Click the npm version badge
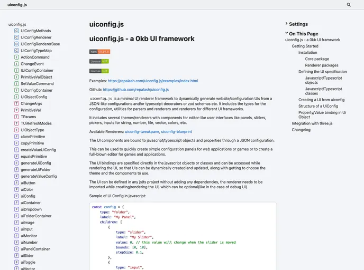 coord(99,52)
